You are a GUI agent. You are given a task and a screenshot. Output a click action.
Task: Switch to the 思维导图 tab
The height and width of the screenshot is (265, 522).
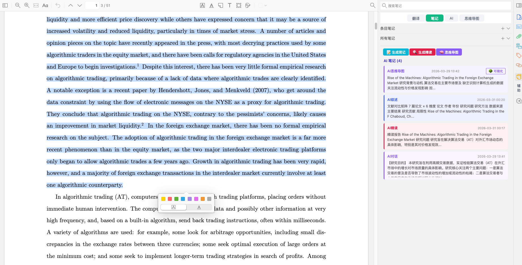[472, 18]
